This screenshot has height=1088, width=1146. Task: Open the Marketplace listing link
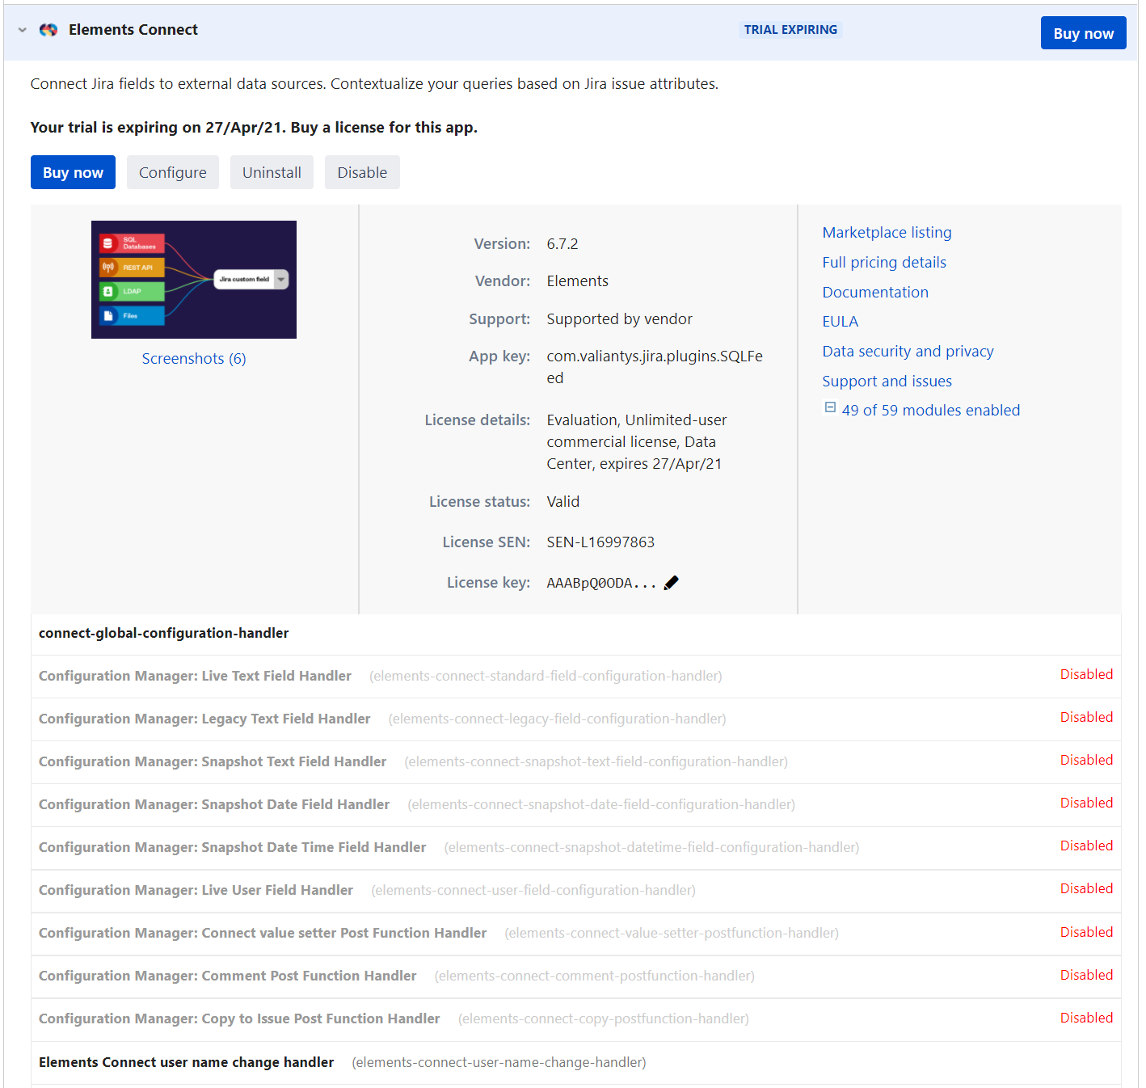coord(887,233)
